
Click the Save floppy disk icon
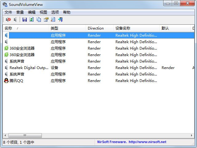point(25,19)
